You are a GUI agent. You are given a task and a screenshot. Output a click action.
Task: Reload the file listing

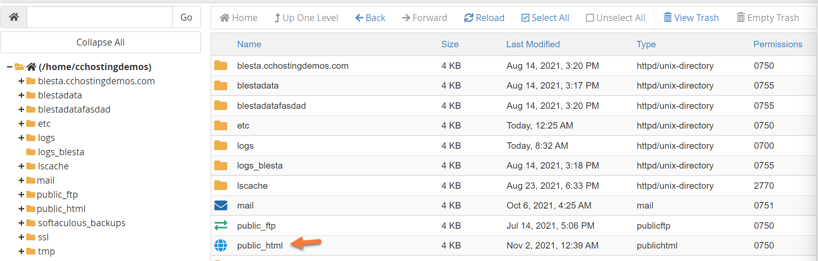tap(484, 18)
